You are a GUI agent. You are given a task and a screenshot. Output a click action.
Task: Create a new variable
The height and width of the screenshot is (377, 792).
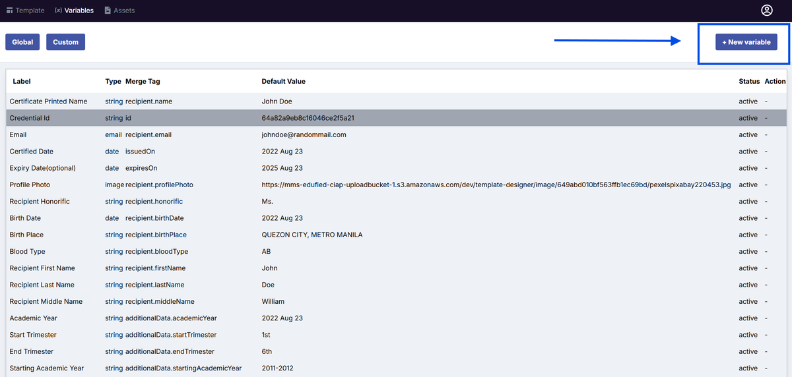(x=746, y=42)
